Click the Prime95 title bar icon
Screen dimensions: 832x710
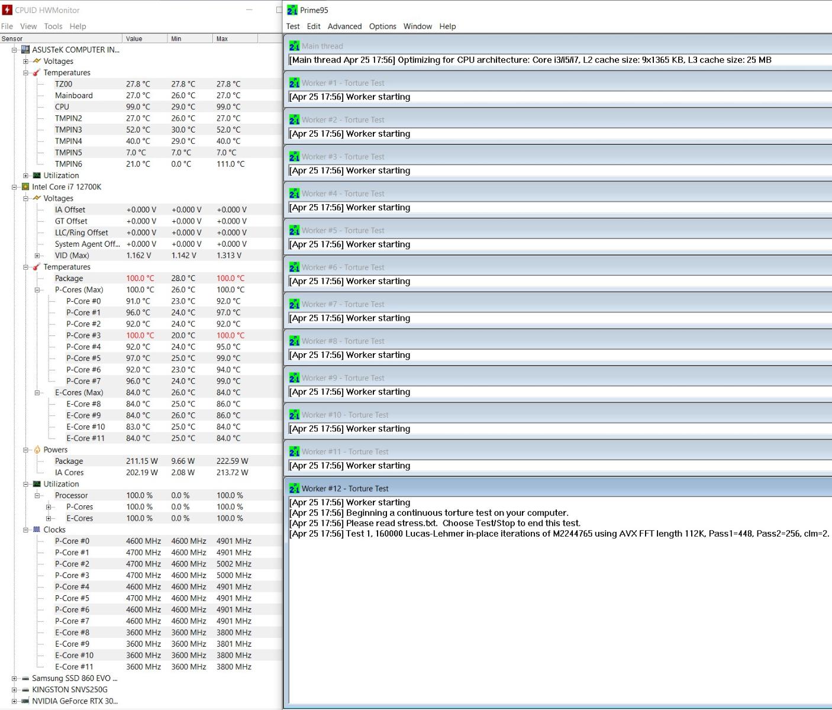[x=292, y=10]
